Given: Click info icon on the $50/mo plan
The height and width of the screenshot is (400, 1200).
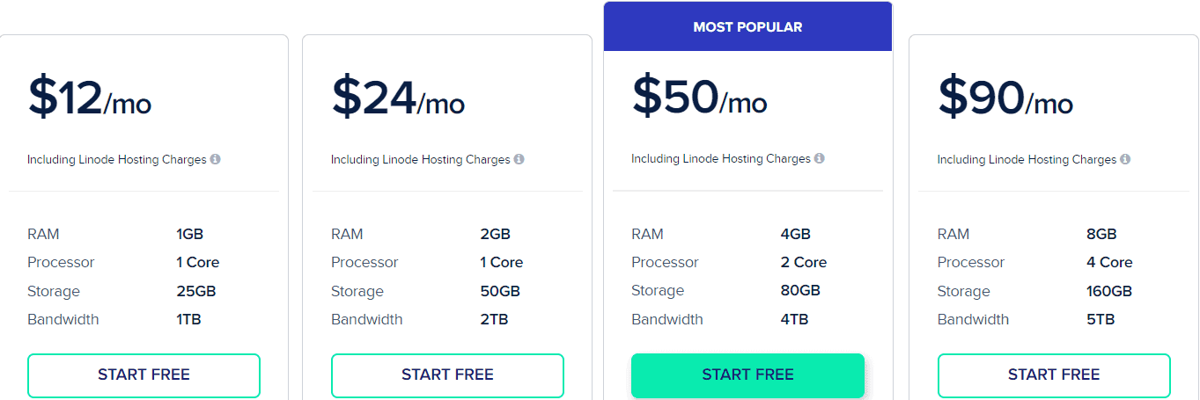Looking at the screenshot, I should [x=820, y=159].
